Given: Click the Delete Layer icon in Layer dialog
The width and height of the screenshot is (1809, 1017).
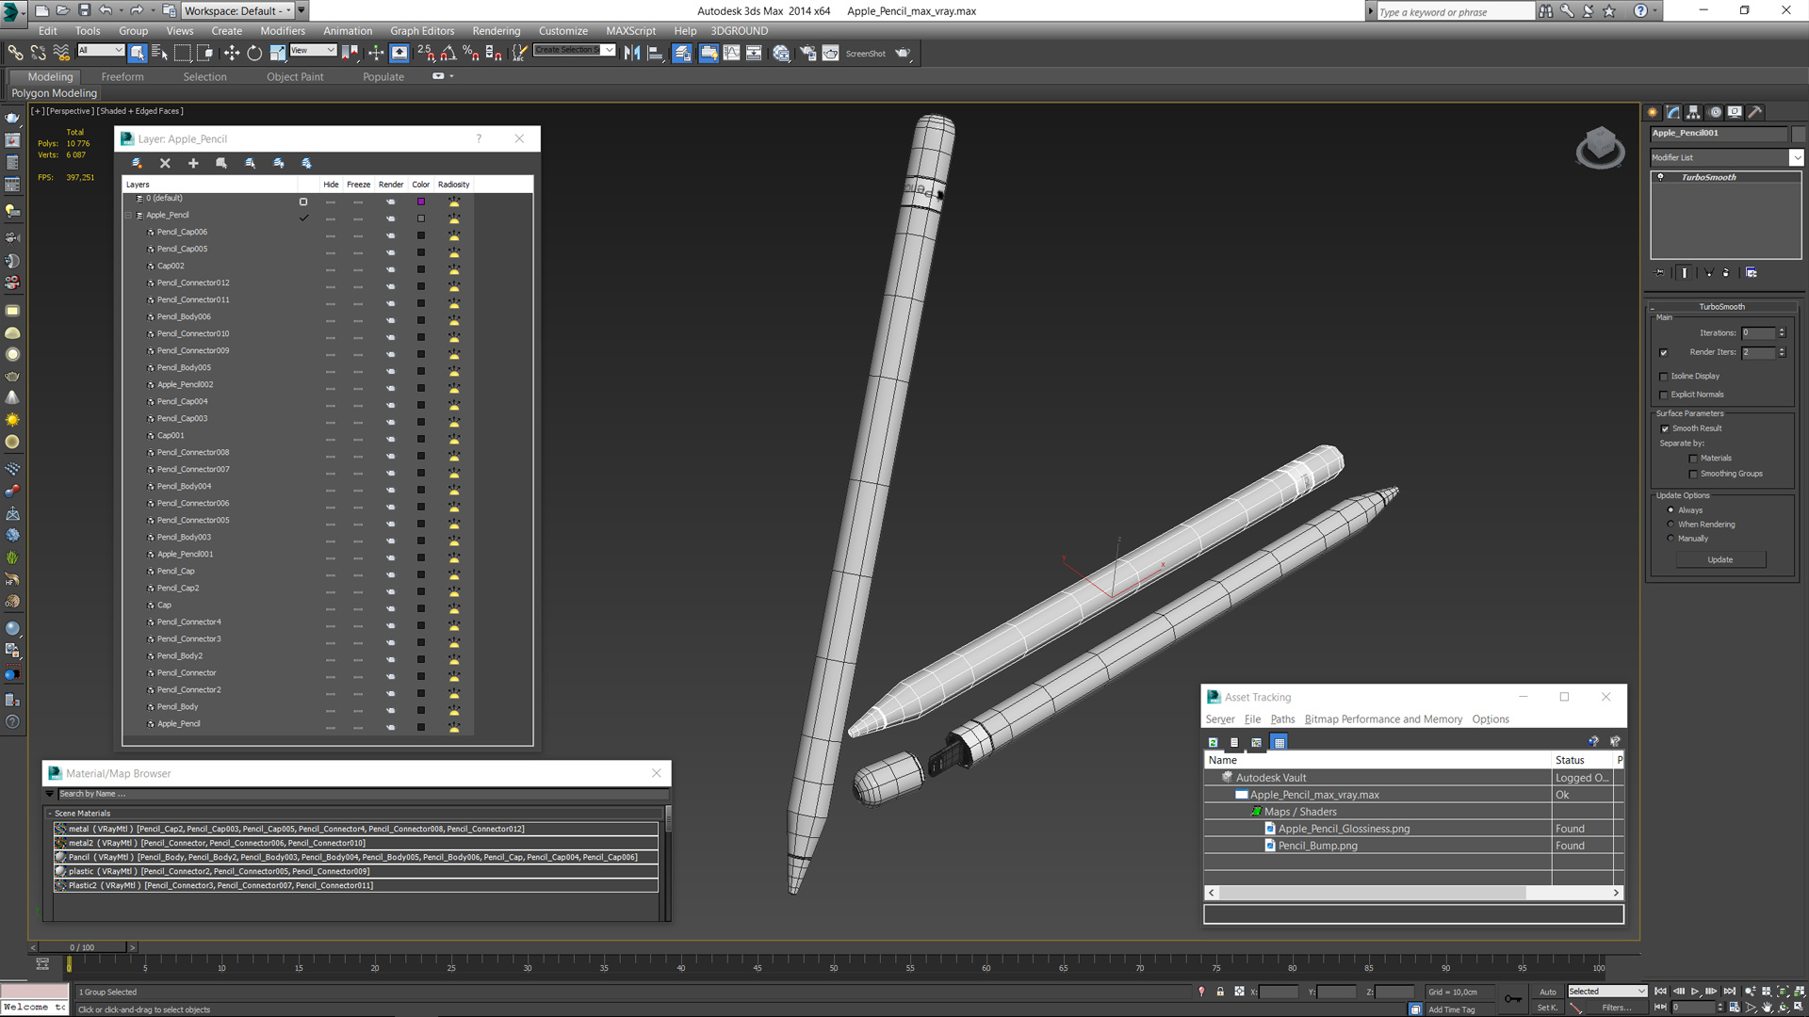Looking at the screenshot, I should pyautogui.click(x=165, y=163).
